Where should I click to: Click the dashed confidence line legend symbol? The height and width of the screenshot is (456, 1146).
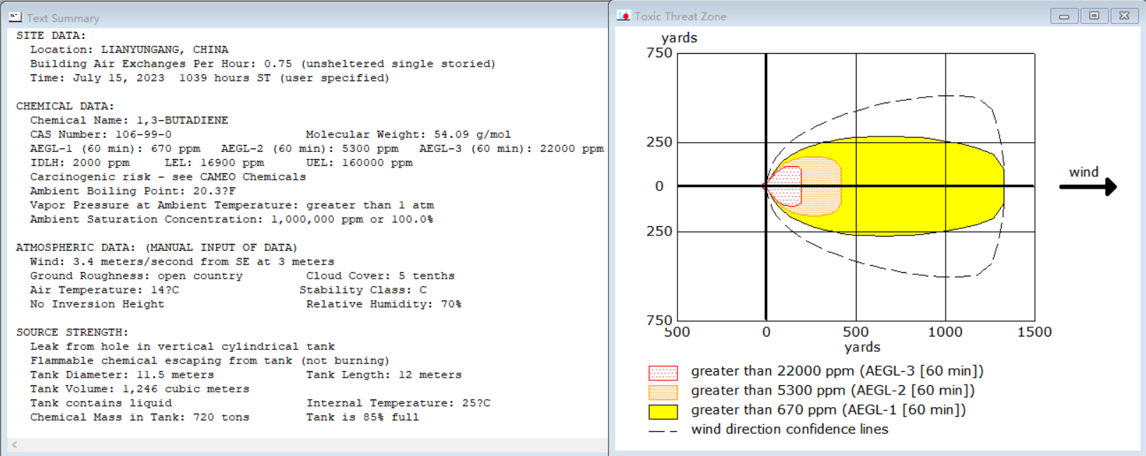point(663,431)
